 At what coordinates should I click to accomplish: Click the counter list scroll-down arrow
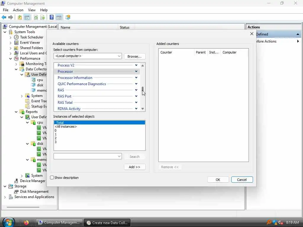(143, 109)
